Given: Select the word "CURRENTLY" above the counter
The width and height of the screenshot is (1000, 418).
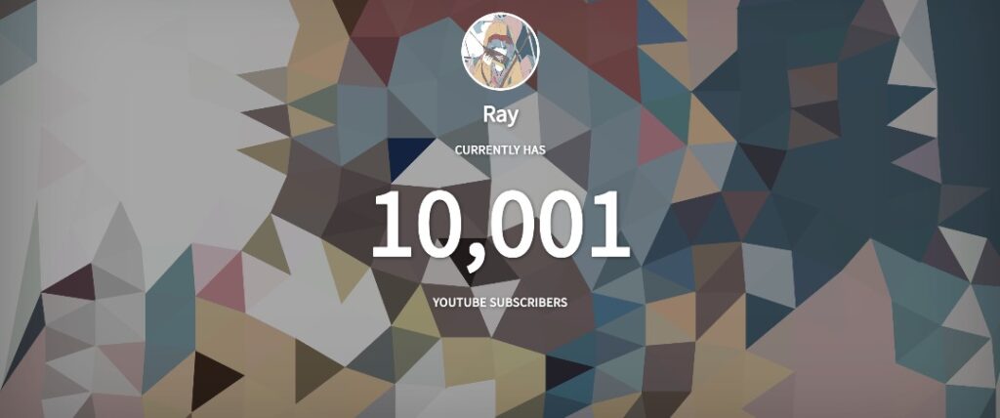Looking at the screenshot, I should [x=488, y=150].
